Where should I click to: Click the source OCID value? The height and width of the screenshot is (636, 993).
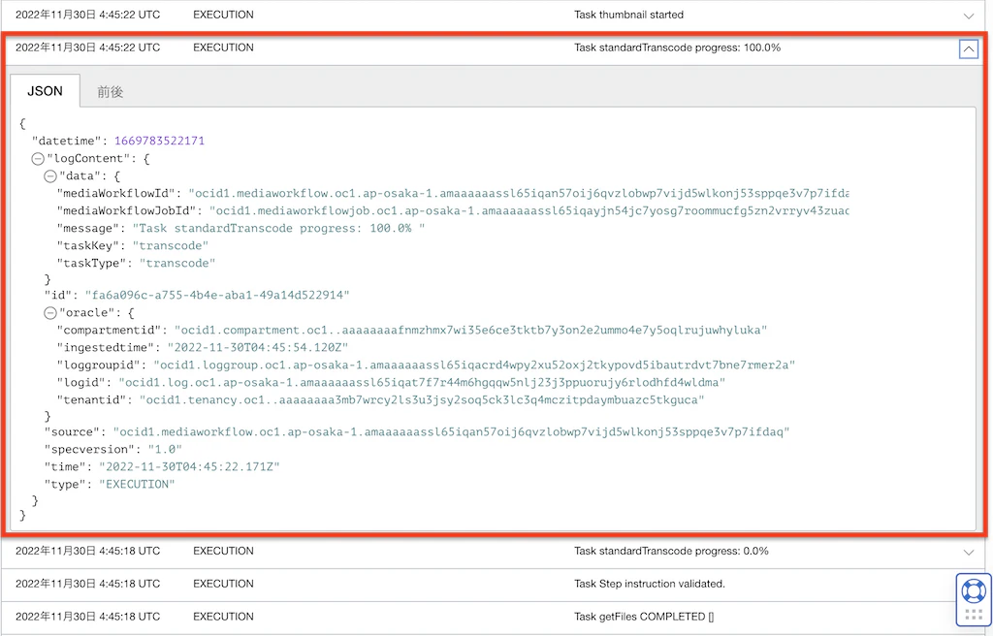(452, 432)
